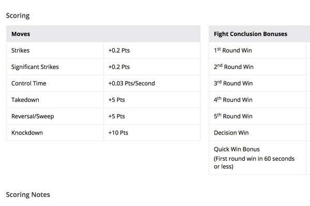
Task: Click the +10 Pts knockdown value
Action: 118,133
